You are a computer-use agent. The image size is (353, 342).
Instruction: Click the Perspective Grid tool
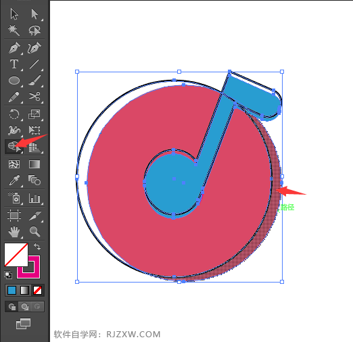pos(34,147)
